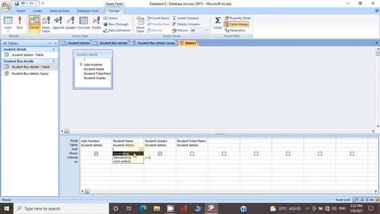This screenshot has height=214, width=380.
Task: Open the Show Table dialog
Action: coord(140,24)
